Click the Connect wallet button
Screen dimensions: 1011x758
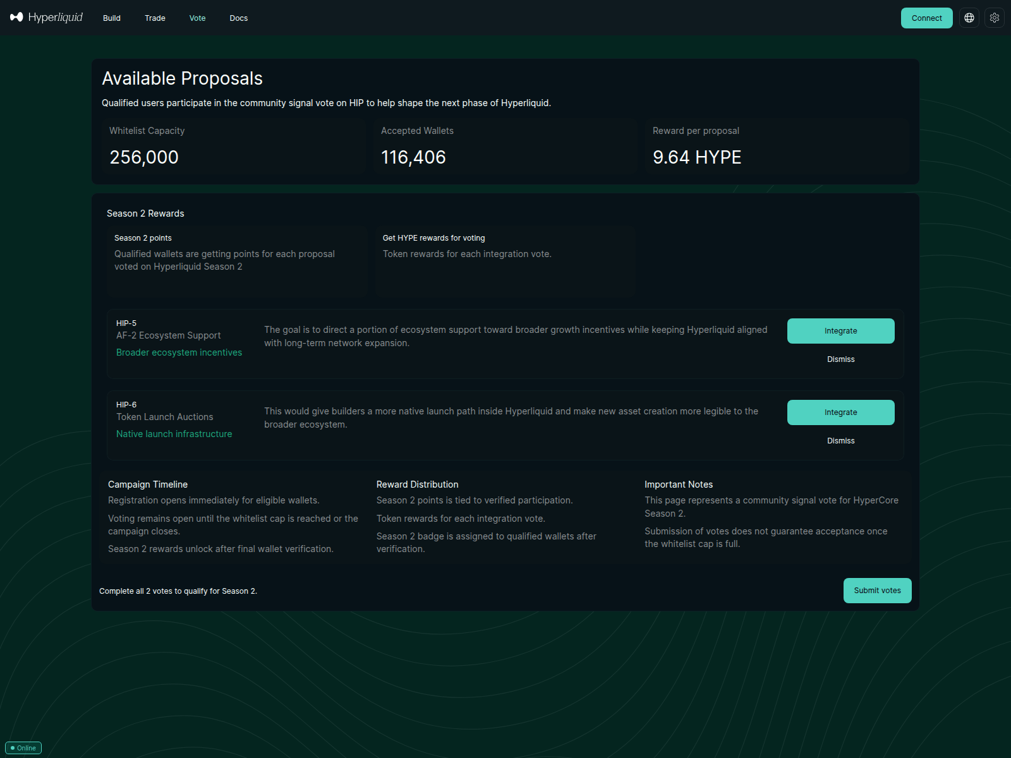tap(927, 18)
